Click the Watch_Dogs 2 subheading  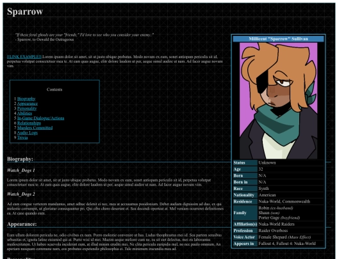point(21,194)
